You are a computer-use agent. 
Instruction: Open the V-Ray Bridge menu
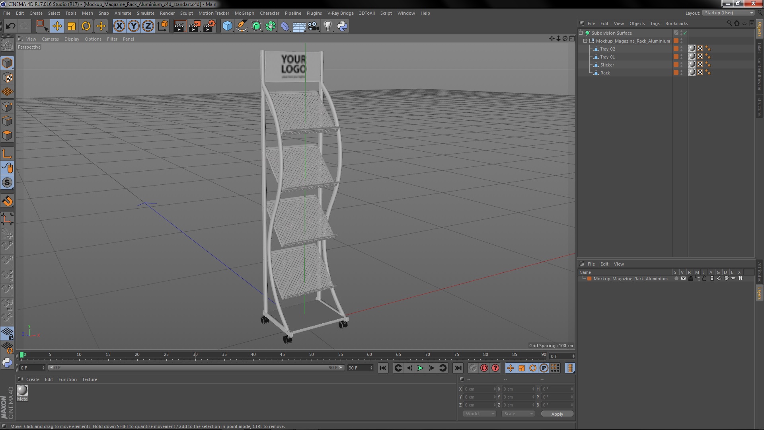[340, 13]
